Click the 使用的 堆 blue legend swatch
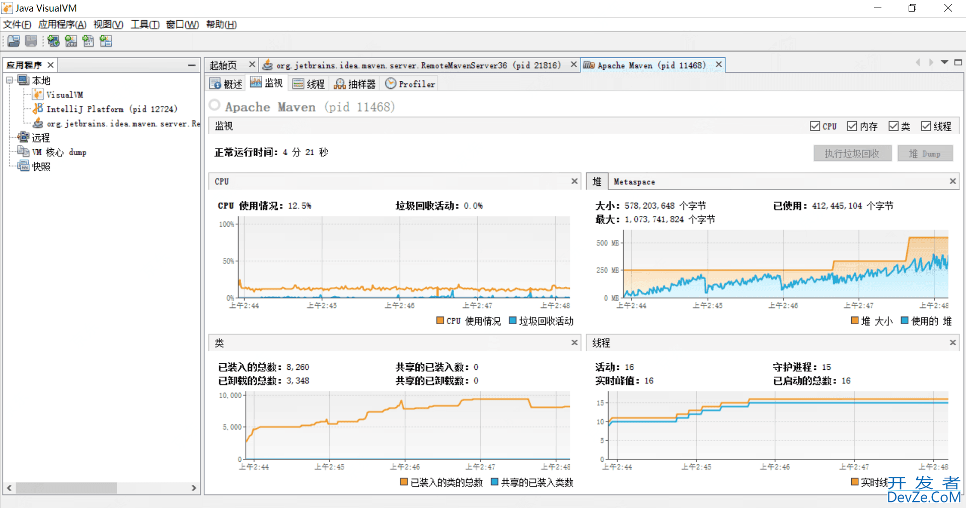This screenshot has height=508, width=966. tap(905, 321)
